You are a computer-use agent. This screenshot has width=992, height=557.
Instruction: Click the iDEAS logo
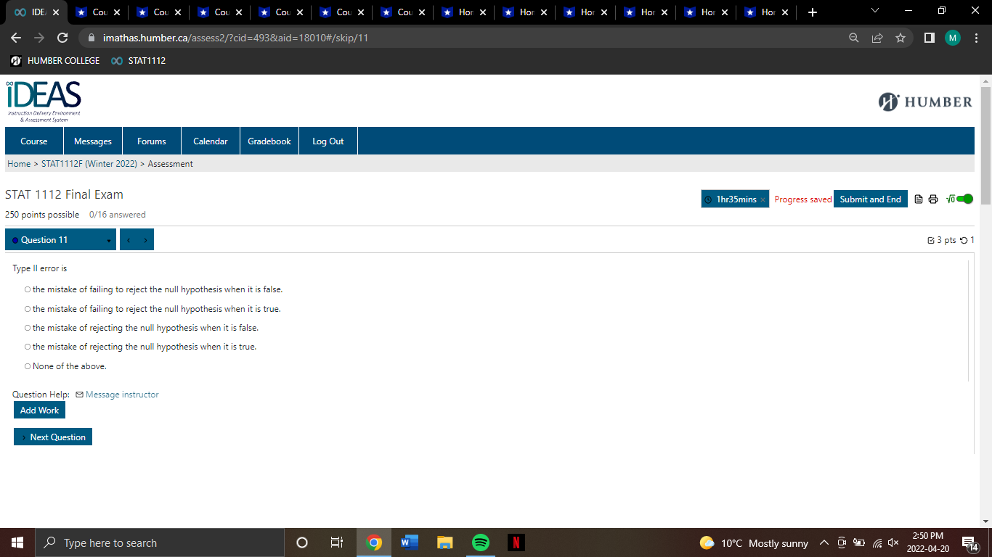tap(41, 99)
